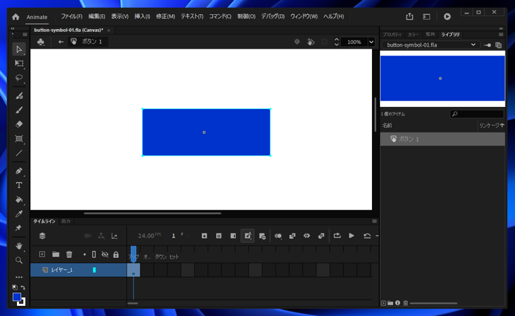Image resolution: width=515 pixels, height=316 pixels.
Task: Toggle Loop playback in timeline
Action: 337,235
